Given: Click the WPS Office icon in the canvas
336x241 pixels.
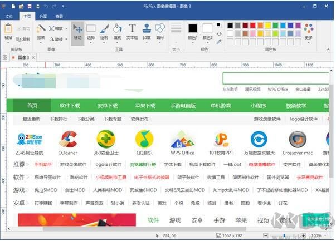Looking at the screenshot, I should 182,139.
